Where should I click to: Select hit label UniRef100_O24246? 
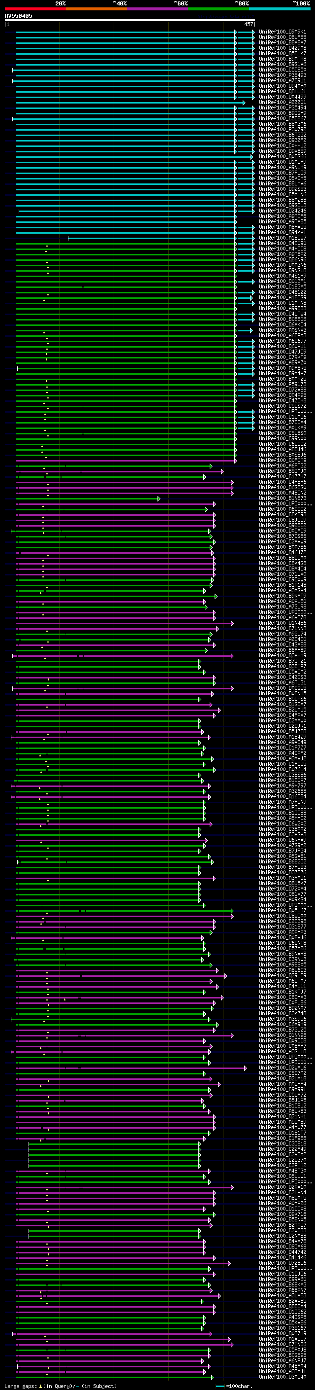(282, 211)
